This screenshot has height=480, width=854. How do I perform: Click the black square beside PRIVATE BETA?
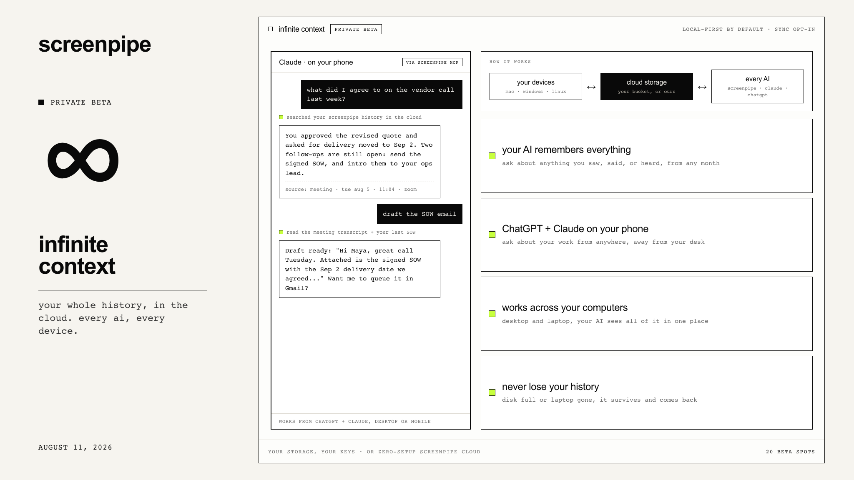coord(41,102)
